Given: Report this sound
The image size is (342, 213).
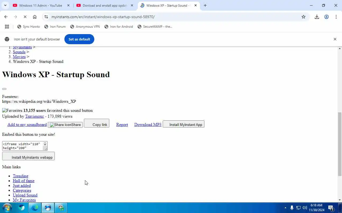Looking at the screenshot, I should (122, 125).
